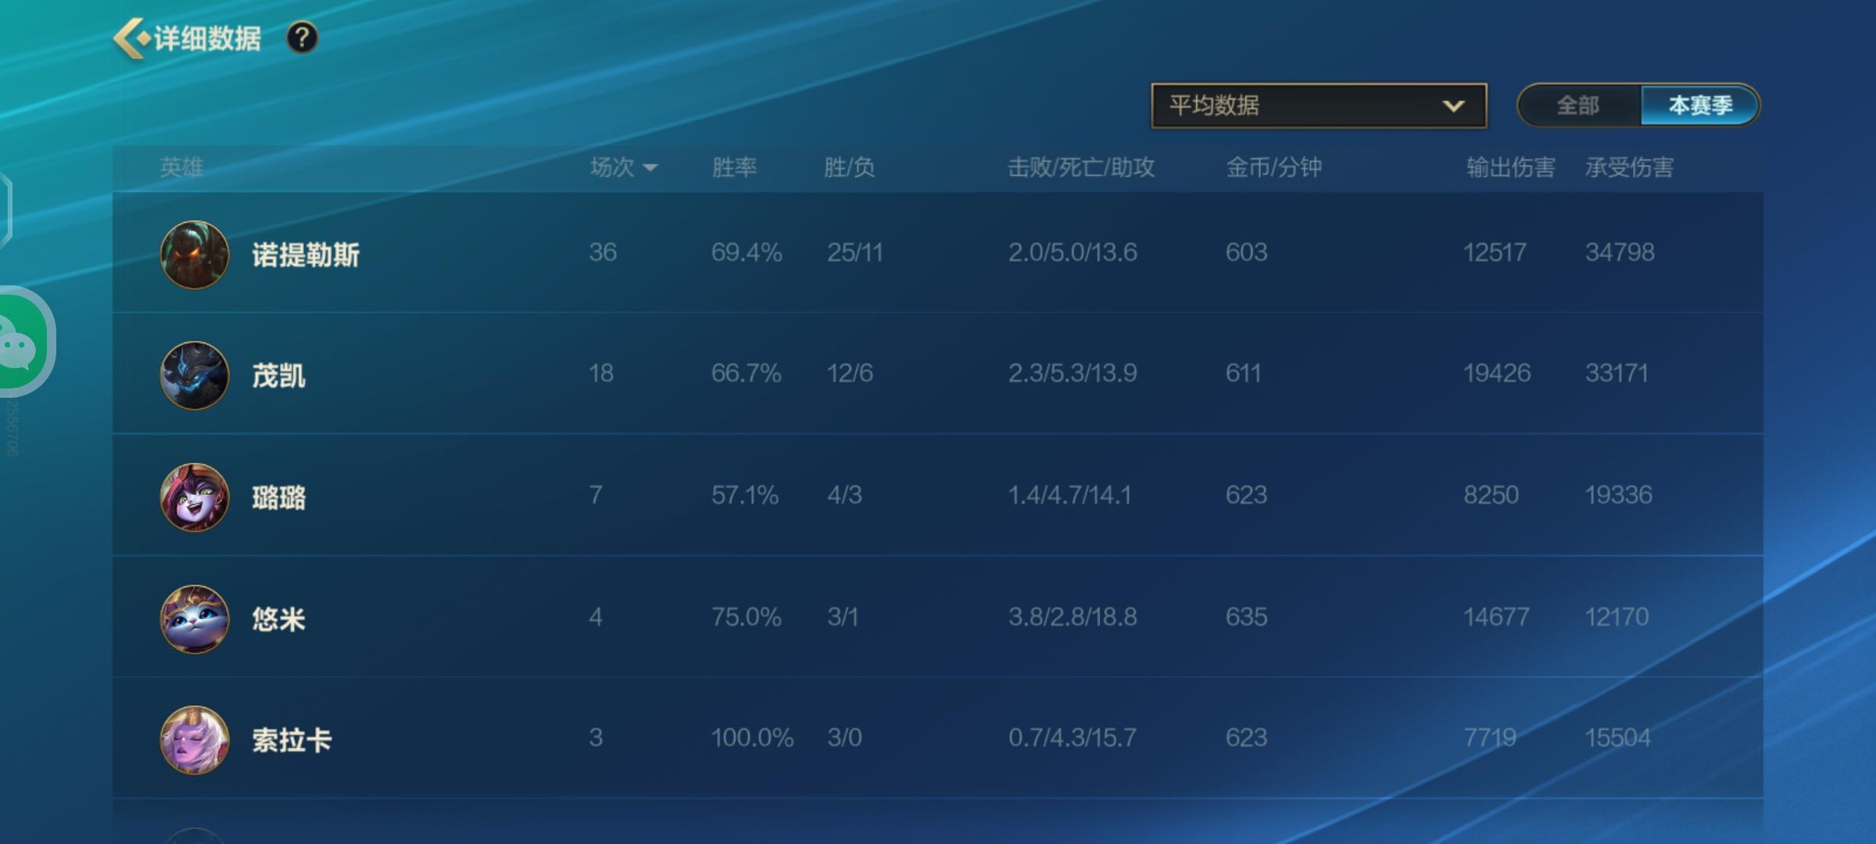Viewport: 1876px width, 844px height.
Task: Click the 66.7% win rate value
Action: 746,374
